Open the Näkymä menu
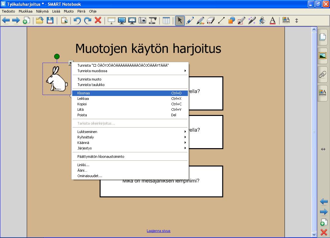 coord(42,11)
